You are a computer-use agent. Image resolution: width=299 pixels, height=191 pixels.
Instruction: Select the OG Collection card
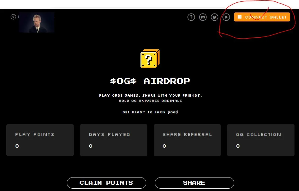[x=261, y=140]
